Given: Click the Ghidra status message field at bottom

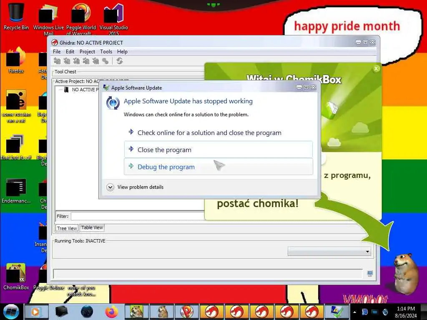Looking at the screenshot, I should [208, 273].
